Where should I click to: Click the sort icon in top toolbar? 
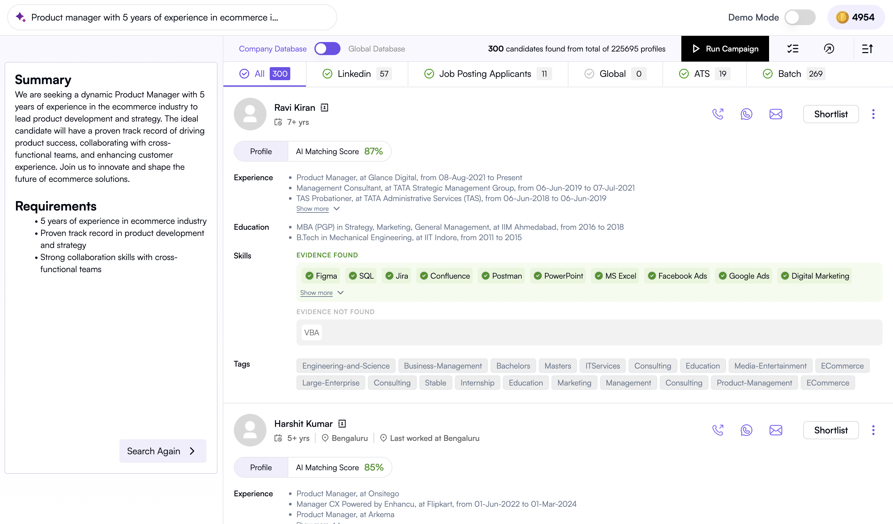coord(867,49)
